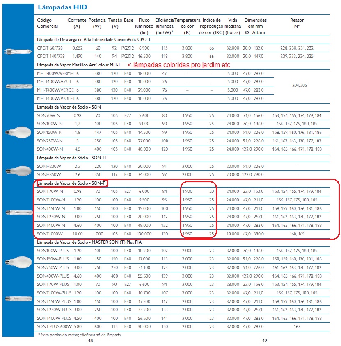This screenshot has height=346, width=341.
Task: Click the '204, 205' reactor numbers
Action: pos(300,85)
